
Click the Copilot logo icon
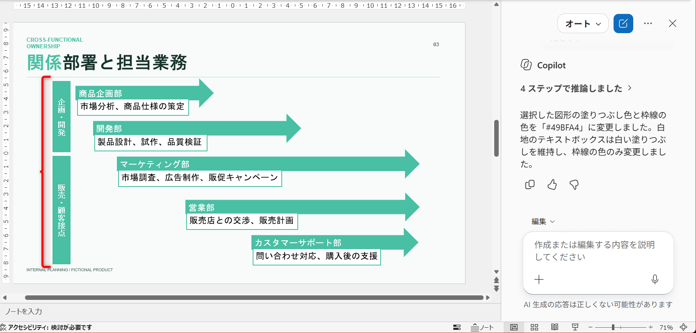[526, 65]
